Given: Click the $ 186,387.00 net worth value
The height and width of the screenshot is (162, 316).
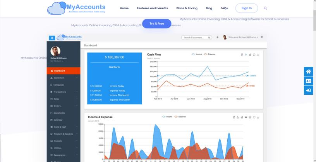Looking at the screenshot, I should [115, 57].
